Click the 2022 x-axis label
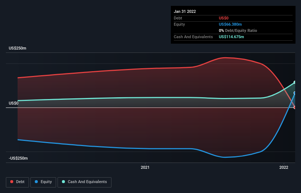Screen dimensions: 301x193 (x=284, y=167)
